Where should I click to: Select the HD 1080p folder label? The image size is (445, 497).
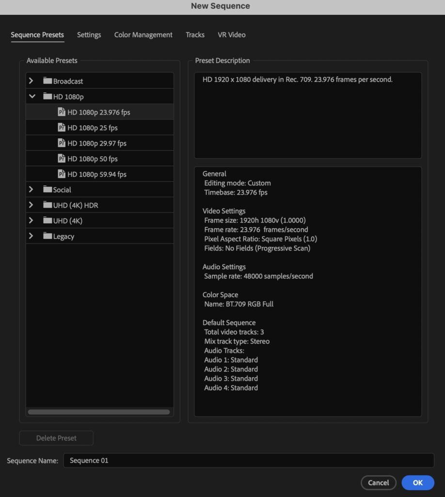click(x=68, y=97)
